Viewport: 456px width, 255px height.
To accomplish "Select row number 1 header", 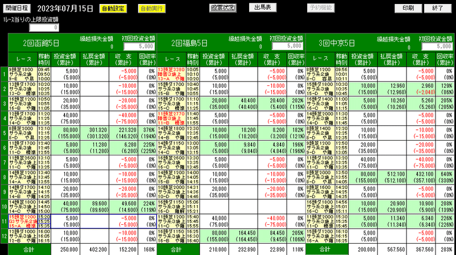I will coord(4,75).
